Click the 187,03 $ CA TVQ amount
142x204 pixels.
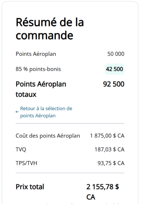[x=110, y=149]
